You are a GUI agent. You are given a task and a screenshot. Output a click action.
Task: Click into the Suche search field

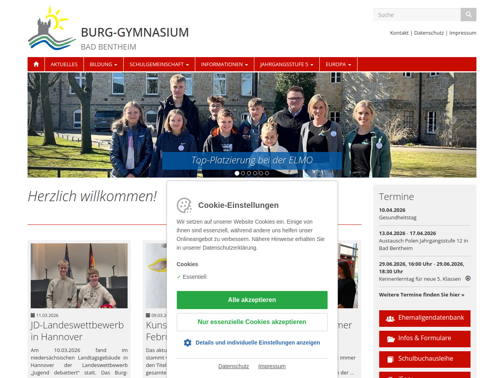417,15
